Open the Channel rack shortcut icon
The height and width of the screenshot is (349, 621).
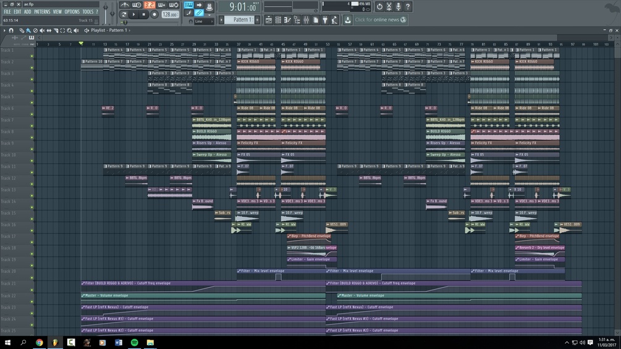[278, 20]
